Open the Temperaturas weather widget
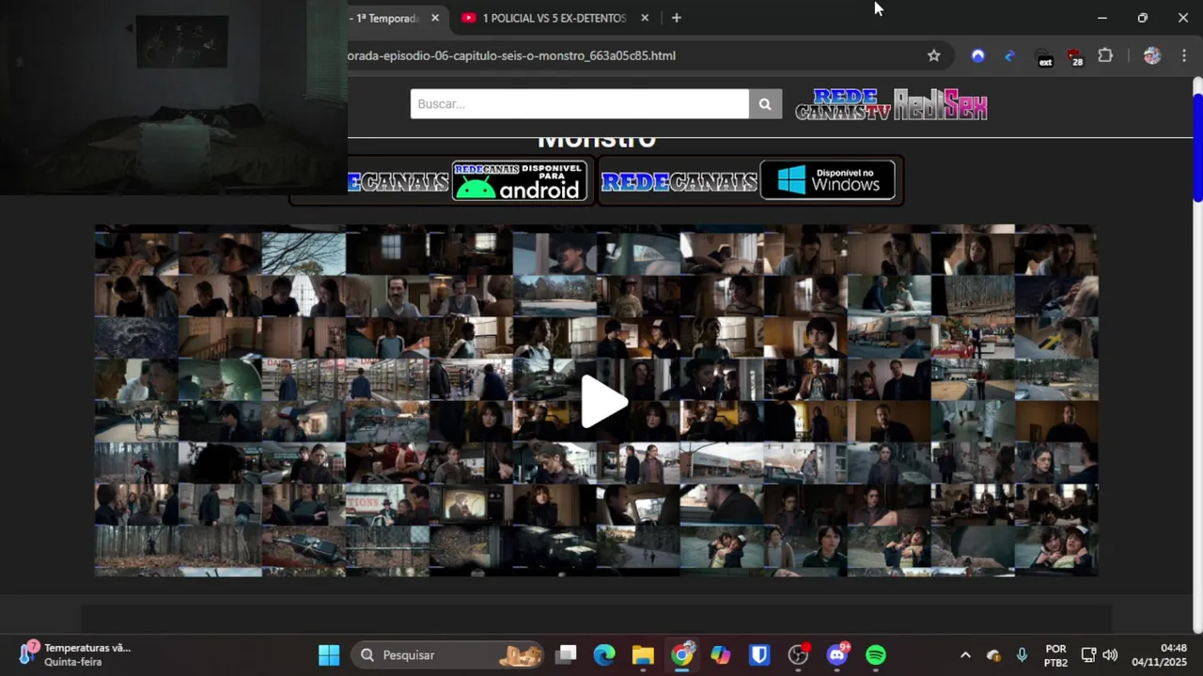Screen dimensions: 1203x676 pos(75,655)
